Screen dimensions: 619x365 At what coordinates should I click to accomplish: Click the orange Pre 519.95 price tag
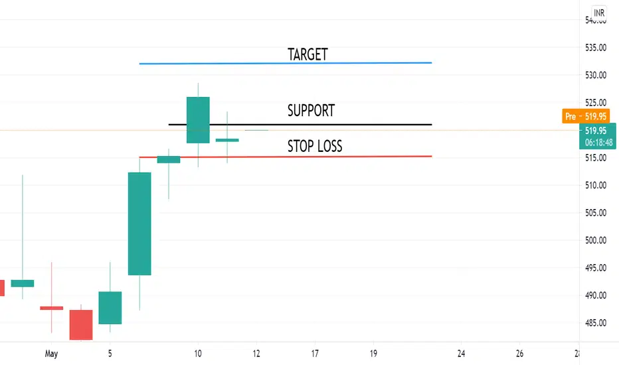click(586, 116)
